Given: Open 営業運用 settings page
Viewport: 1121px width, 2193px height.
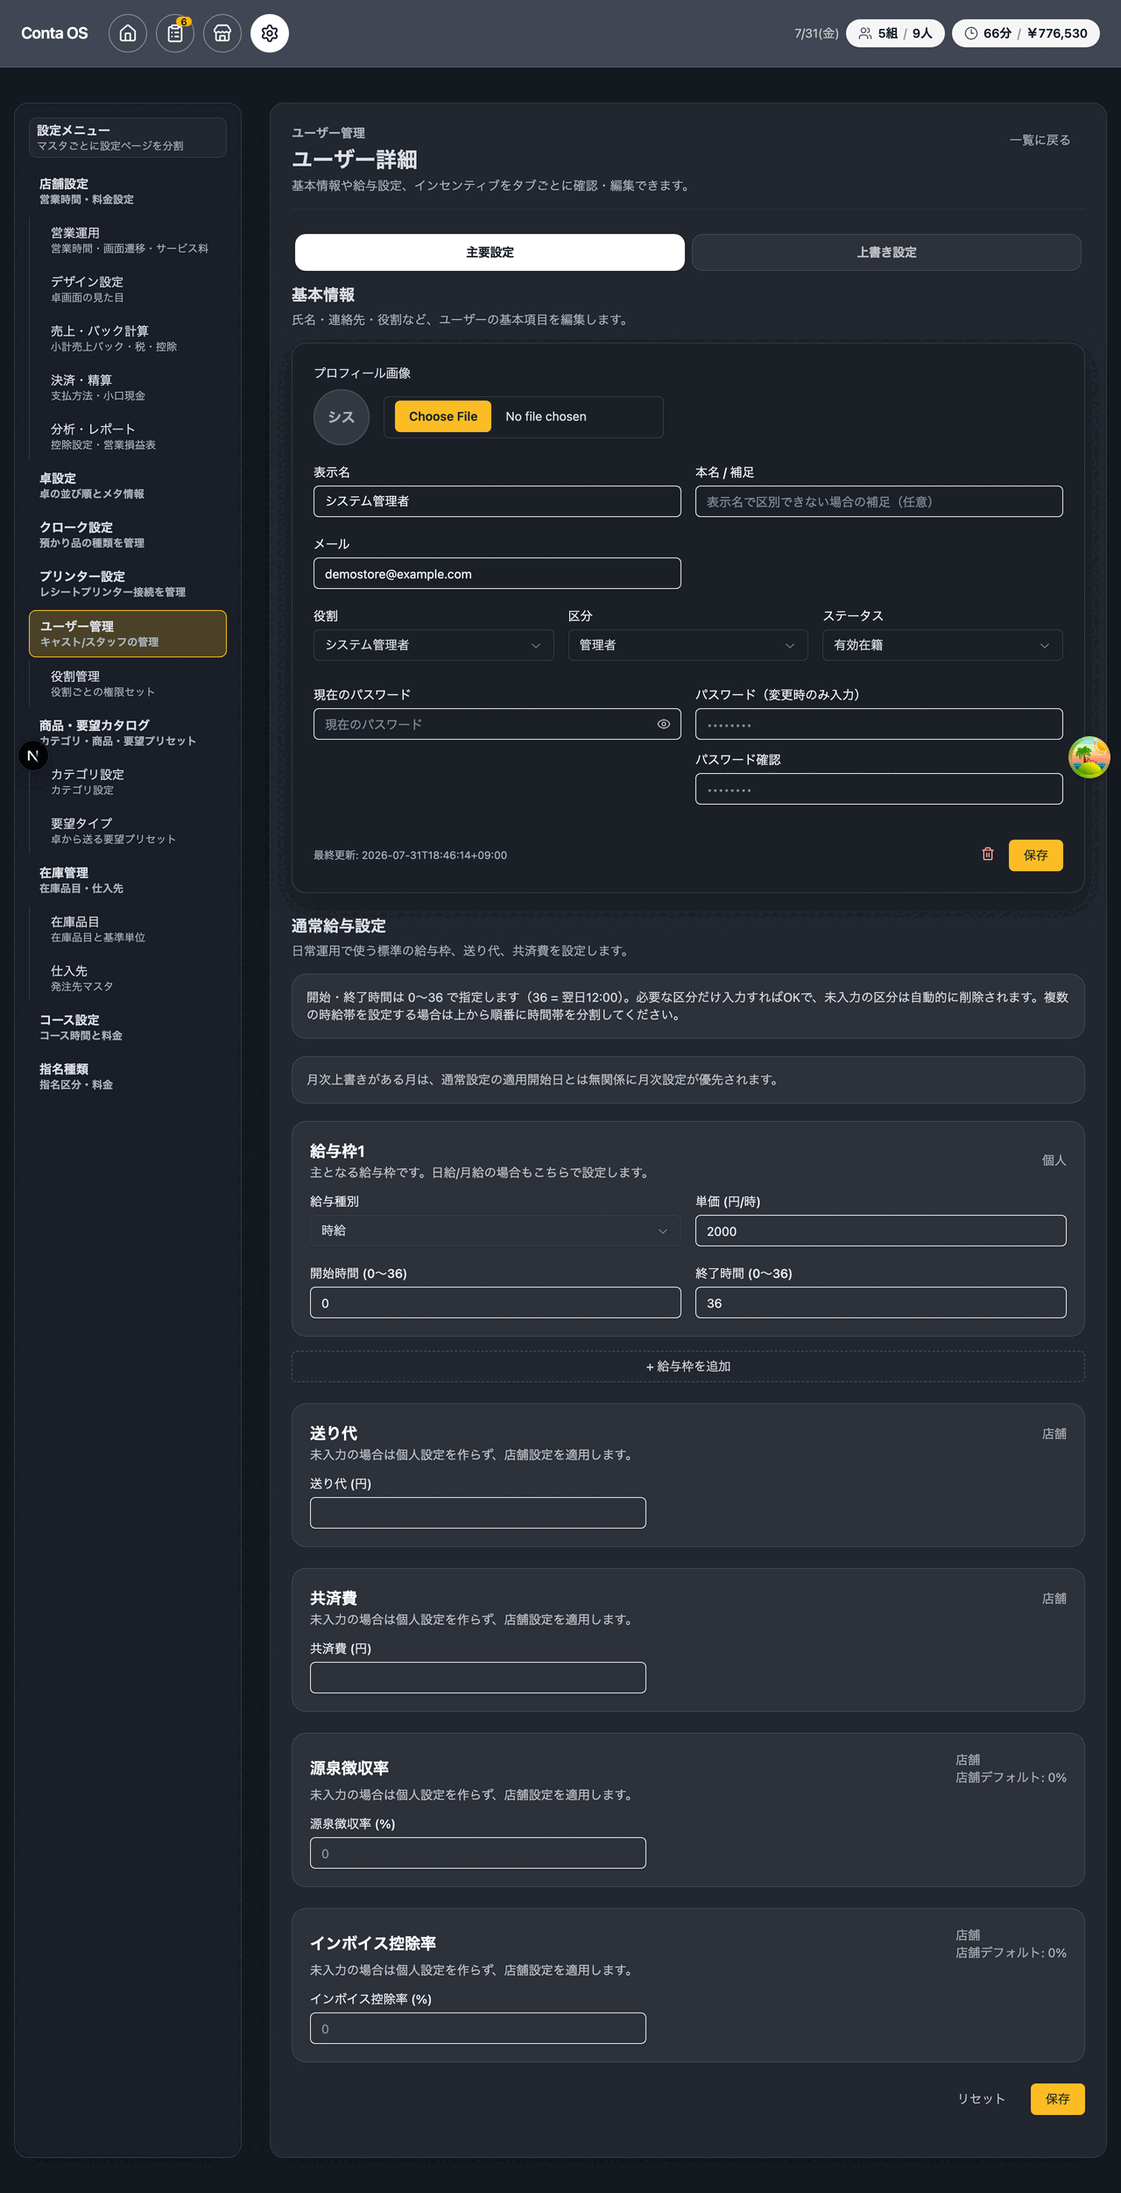Looking at the screenshot, I should coord(133,240).
